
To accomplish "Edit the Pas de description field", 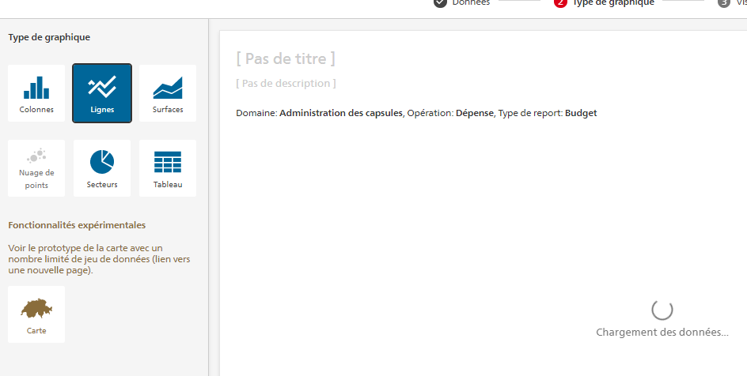I will (x=286, y=83).
